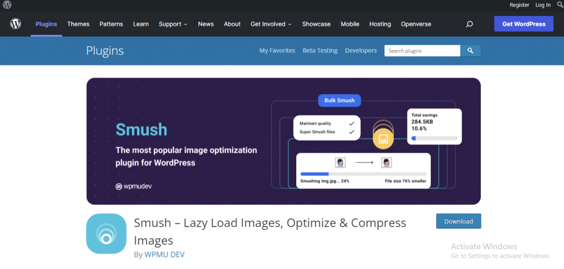Open the WPMU DEV author link
The image size is (564, 269).
(x=164, y=255)
